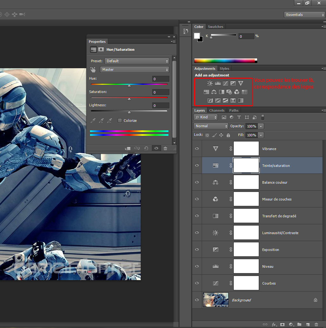Close the Properties panel

tap(174, 36)
